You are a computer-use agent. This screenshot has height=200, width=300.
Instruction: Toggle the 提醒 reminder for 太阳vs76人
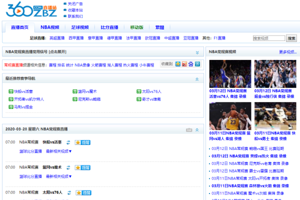click(83, 192)
